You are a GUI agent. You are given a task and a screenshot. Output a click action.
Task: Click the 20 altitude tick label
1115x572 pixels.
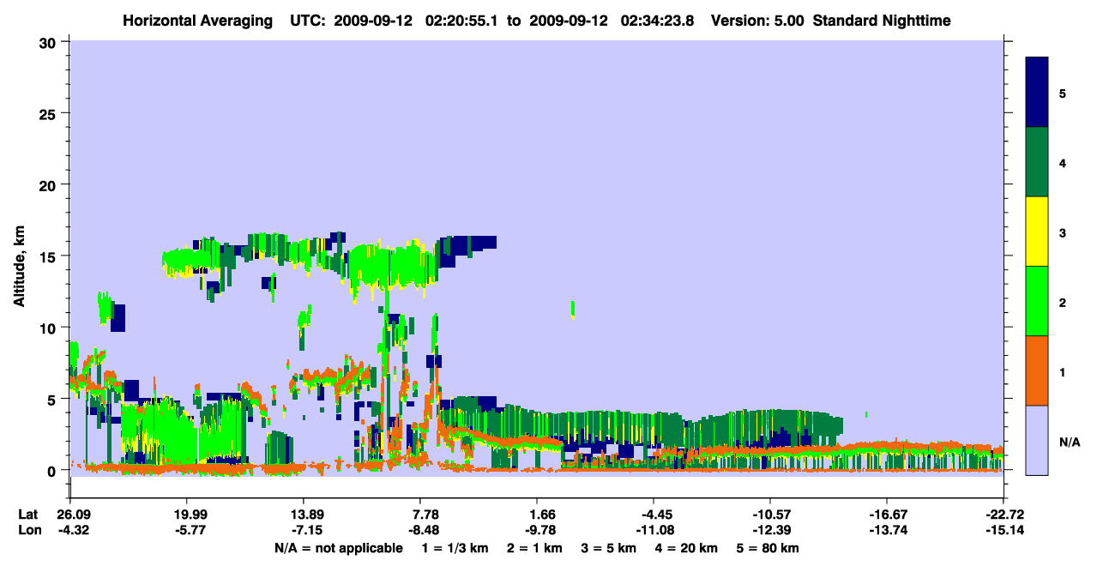[x=50, y=184]
